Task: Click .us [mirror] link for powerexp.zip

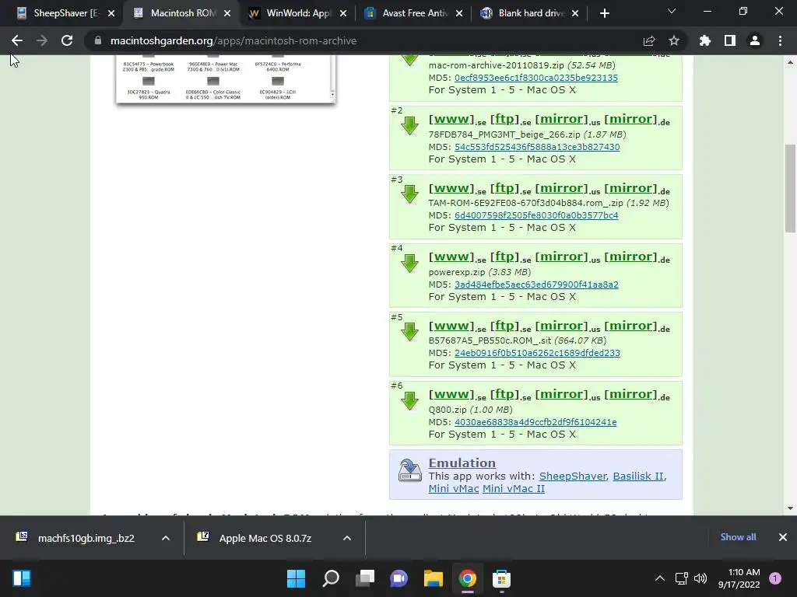Action: [561, 257]
